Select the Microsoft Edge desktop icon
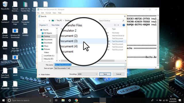Image resolution: width=184 pixels, height=103 pixels. point(15,20)
